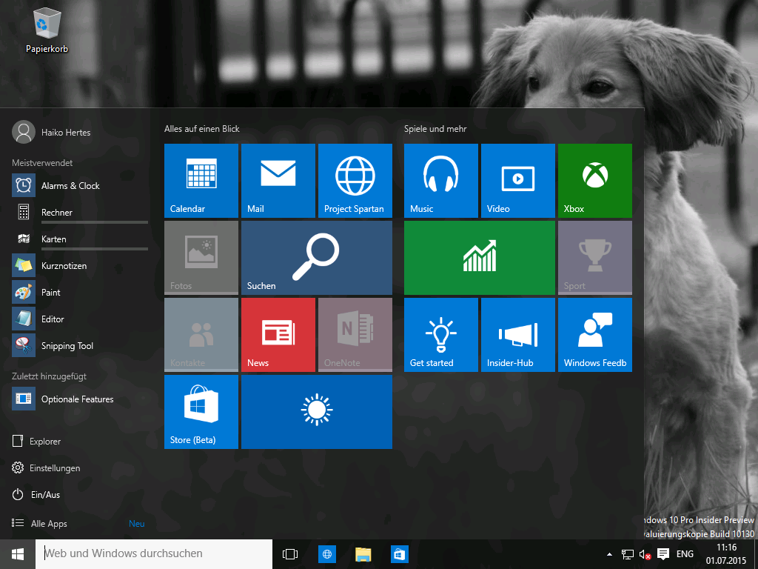Open the Mail tile
The image size is (758, 569).
278,181
